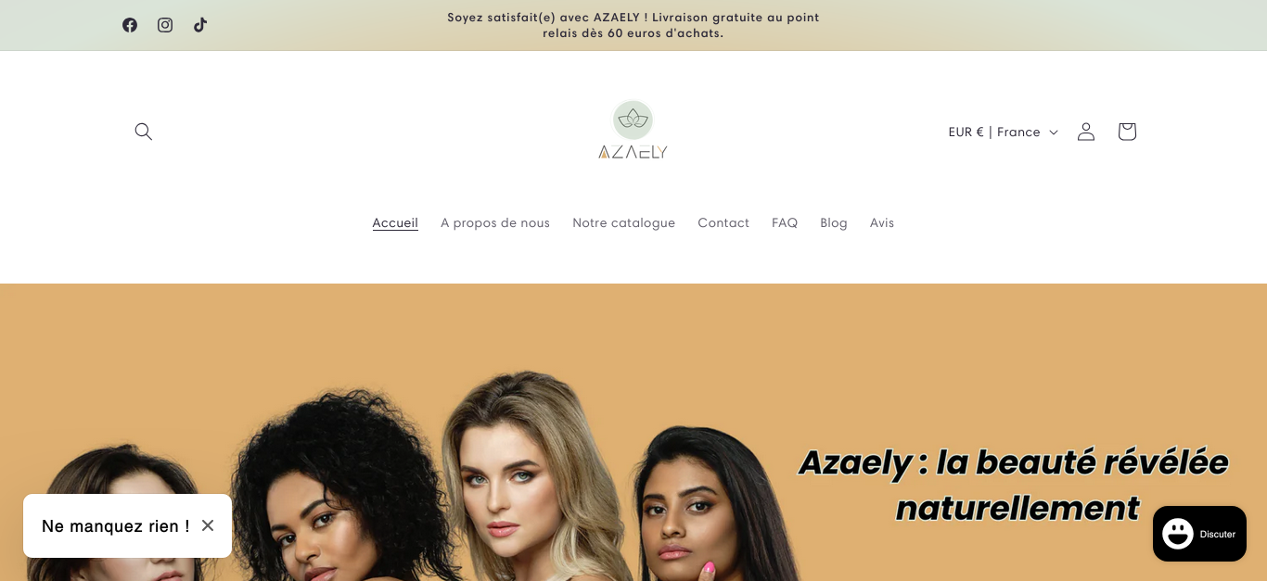
Task: Open the Avis reviews link
Action: pos(882,222)
